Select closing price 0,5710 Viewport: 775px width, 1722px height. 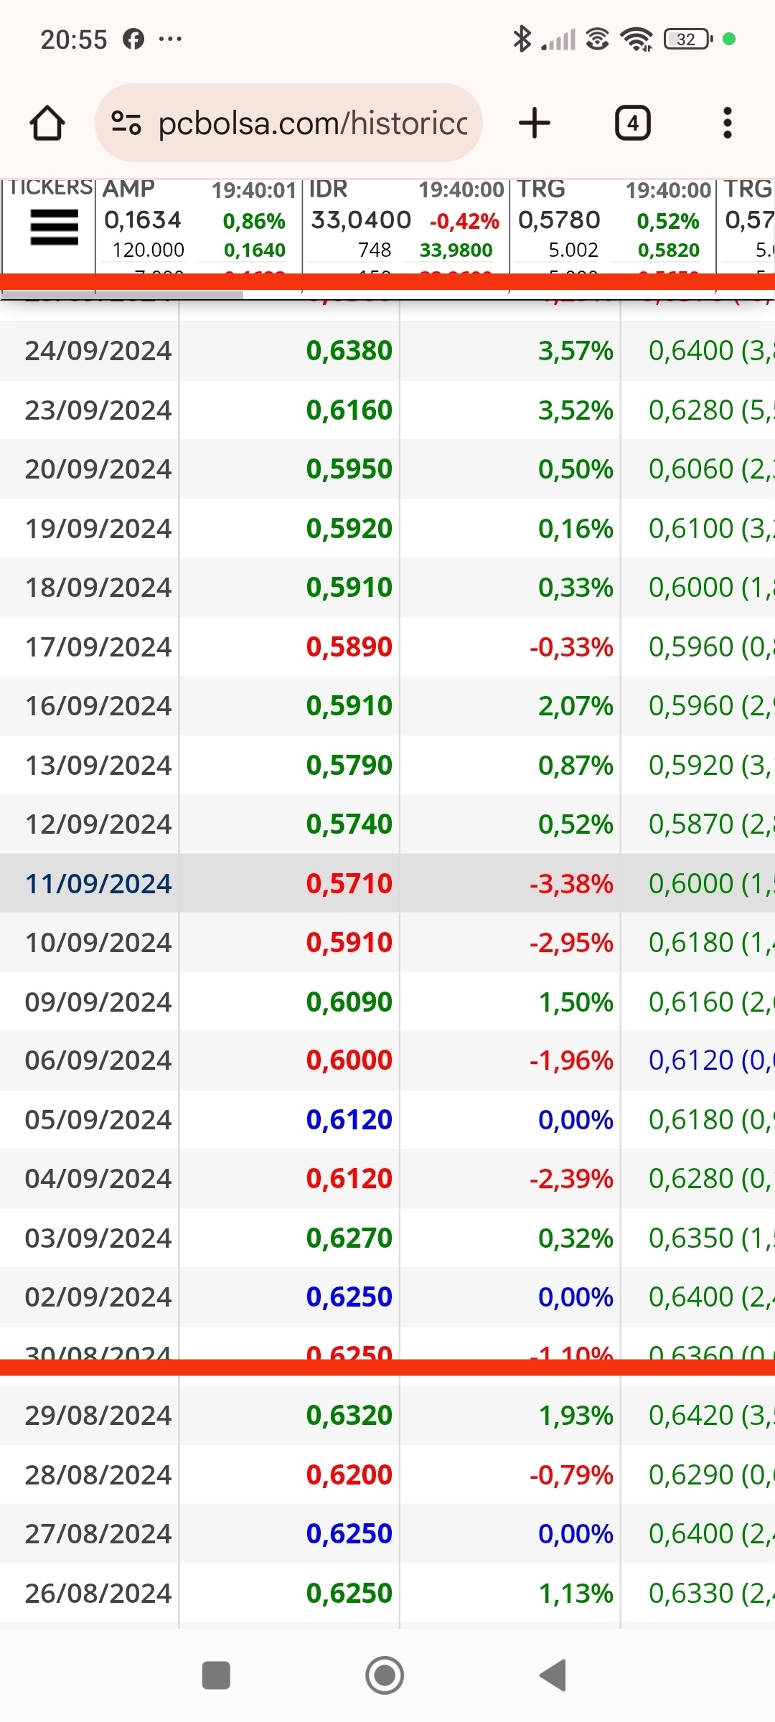[x=349, y=884]
